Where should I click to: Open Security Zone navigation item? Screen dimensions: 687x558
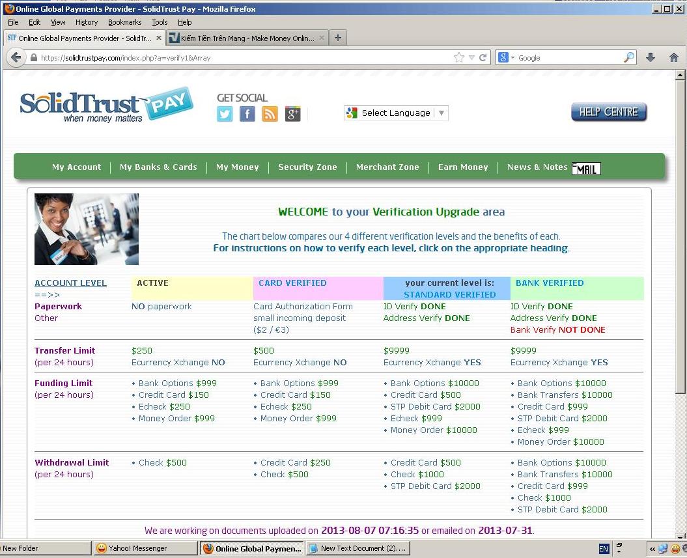click(307, 167)
